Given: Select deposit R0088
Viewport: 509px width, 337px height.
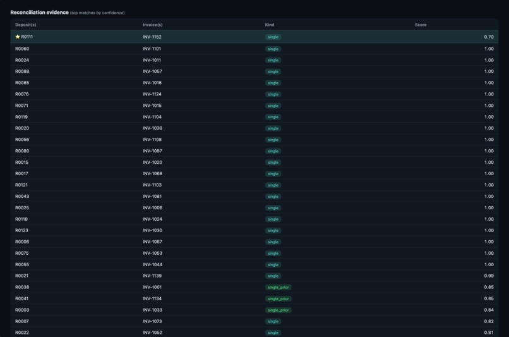Looking at the screenshot, I should click(x=22, y=71).
